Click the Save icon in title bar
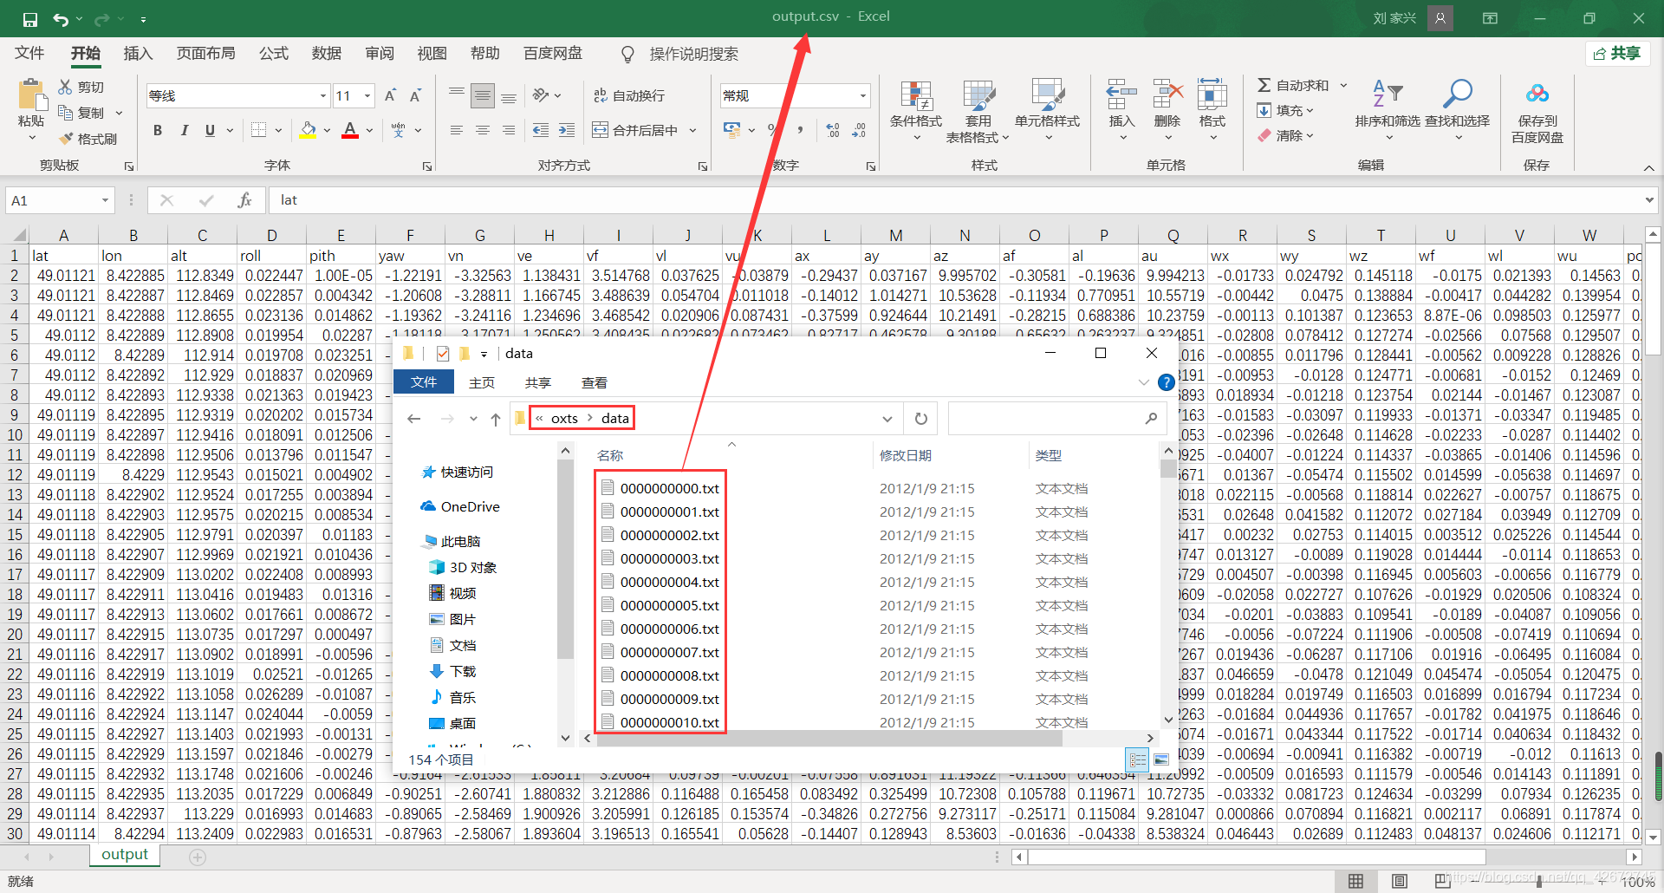Screen dimensions: 1664x893 click(30, 19)
